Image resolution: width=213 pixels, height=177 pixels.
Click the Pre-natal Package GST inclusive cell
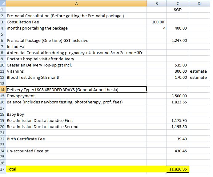[x=76, y=40]
